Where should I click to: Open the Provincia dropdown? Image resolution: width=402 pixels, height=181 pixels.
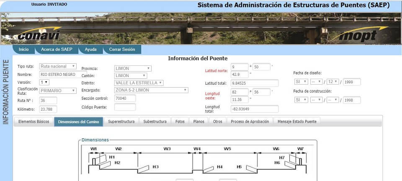[133, 68]
